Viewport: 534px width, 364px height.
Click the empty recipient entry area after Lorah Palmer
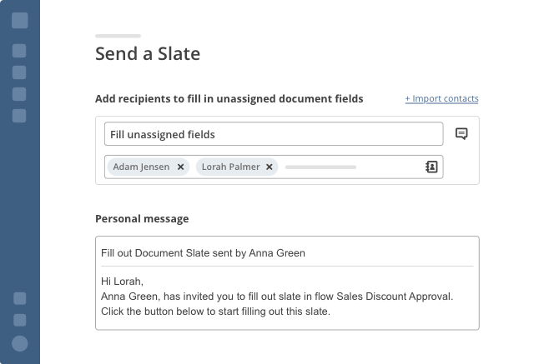(350, 167)
